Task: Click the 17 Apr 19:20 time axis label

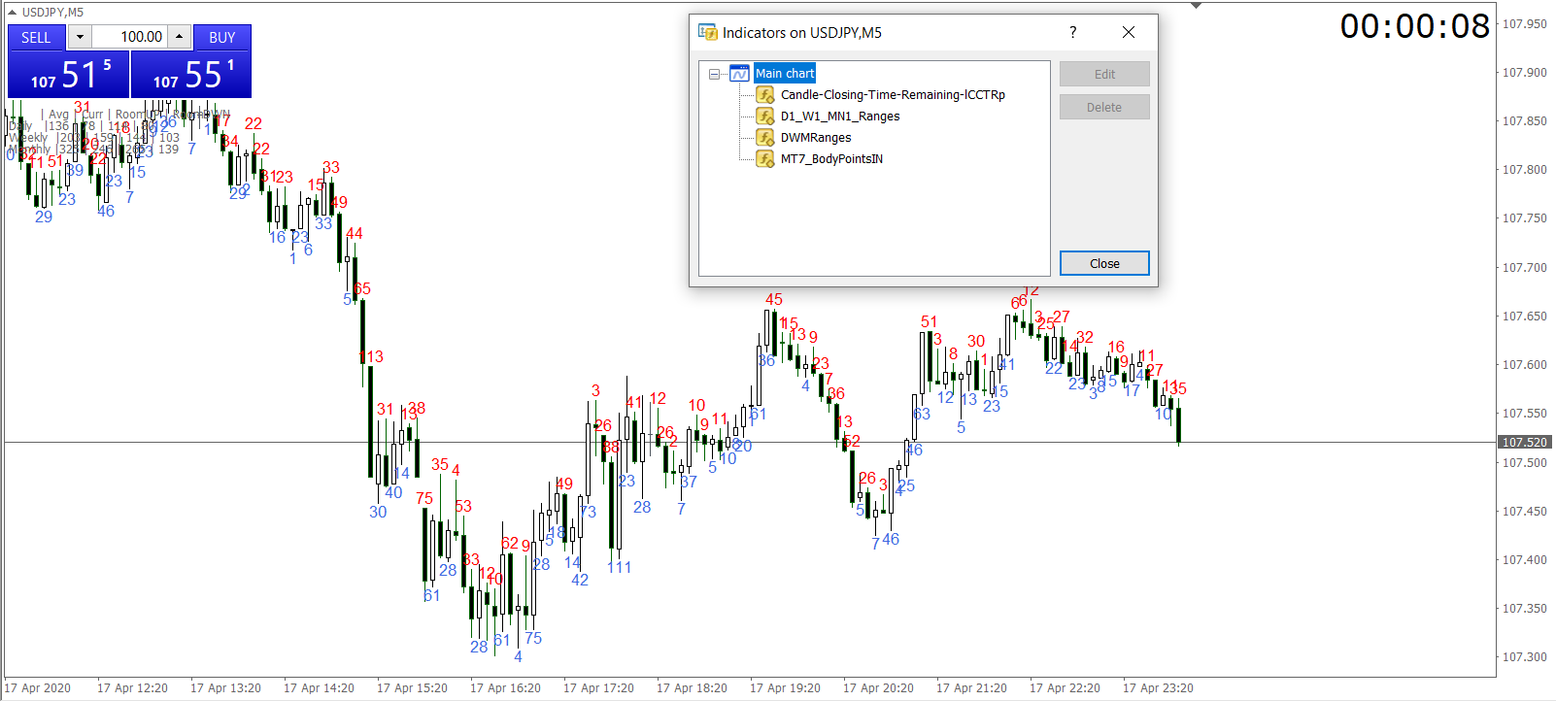Action: point(785,688)
